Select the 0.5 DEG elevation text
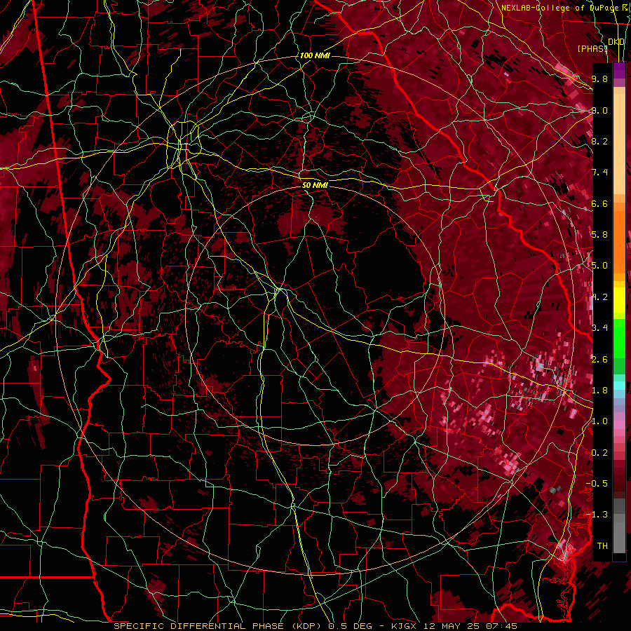Screen dimensions: 631x631 coord(351,626)
